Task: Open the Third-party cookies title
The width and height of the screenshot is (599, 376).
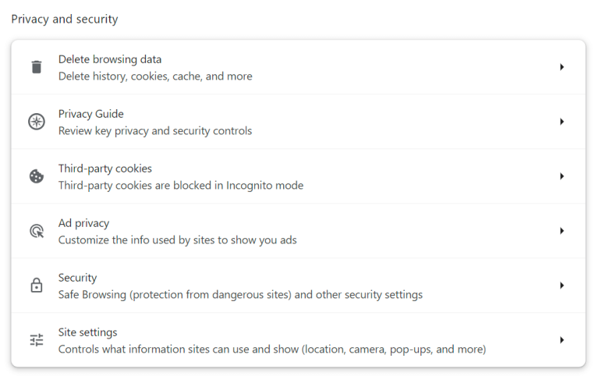Action: click(105, 168)
